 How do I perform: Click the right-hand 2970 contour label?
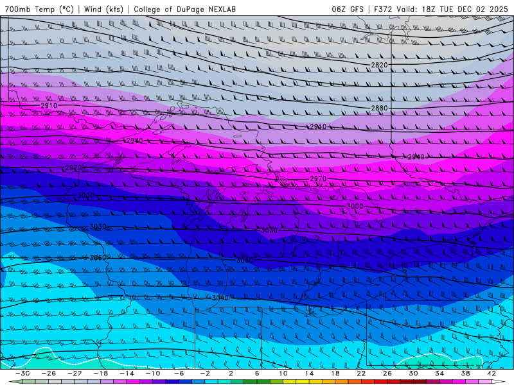pos(318,178)
